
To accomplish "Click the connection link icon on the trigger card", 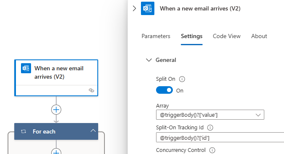I will (x=91, y=90).
